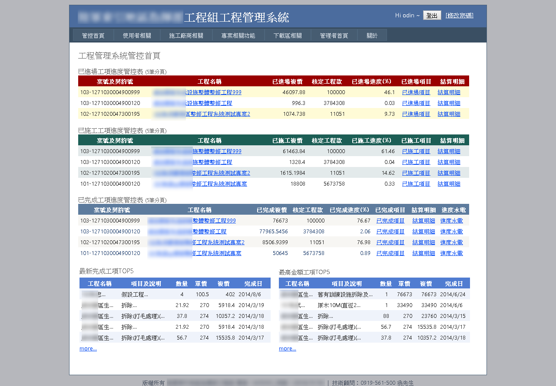Open 已完成項目 for case 102-1271020047300195
The width and height of the screenshot is (556, 386).
390,242
